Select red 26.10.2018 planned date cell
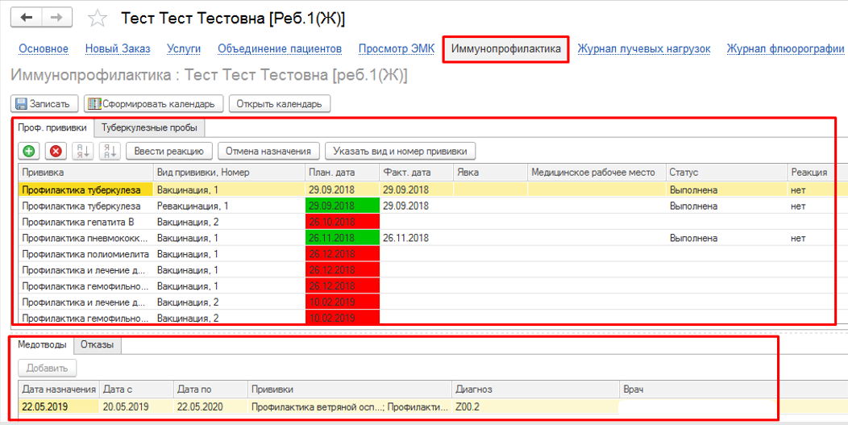The width and height of the screenshot is (848, 425). [x=342, y=222]
